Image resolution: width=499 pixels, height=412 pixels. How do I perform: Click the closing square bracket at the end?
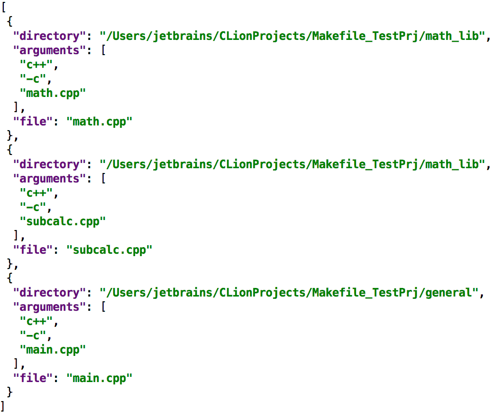pos(3,406)
